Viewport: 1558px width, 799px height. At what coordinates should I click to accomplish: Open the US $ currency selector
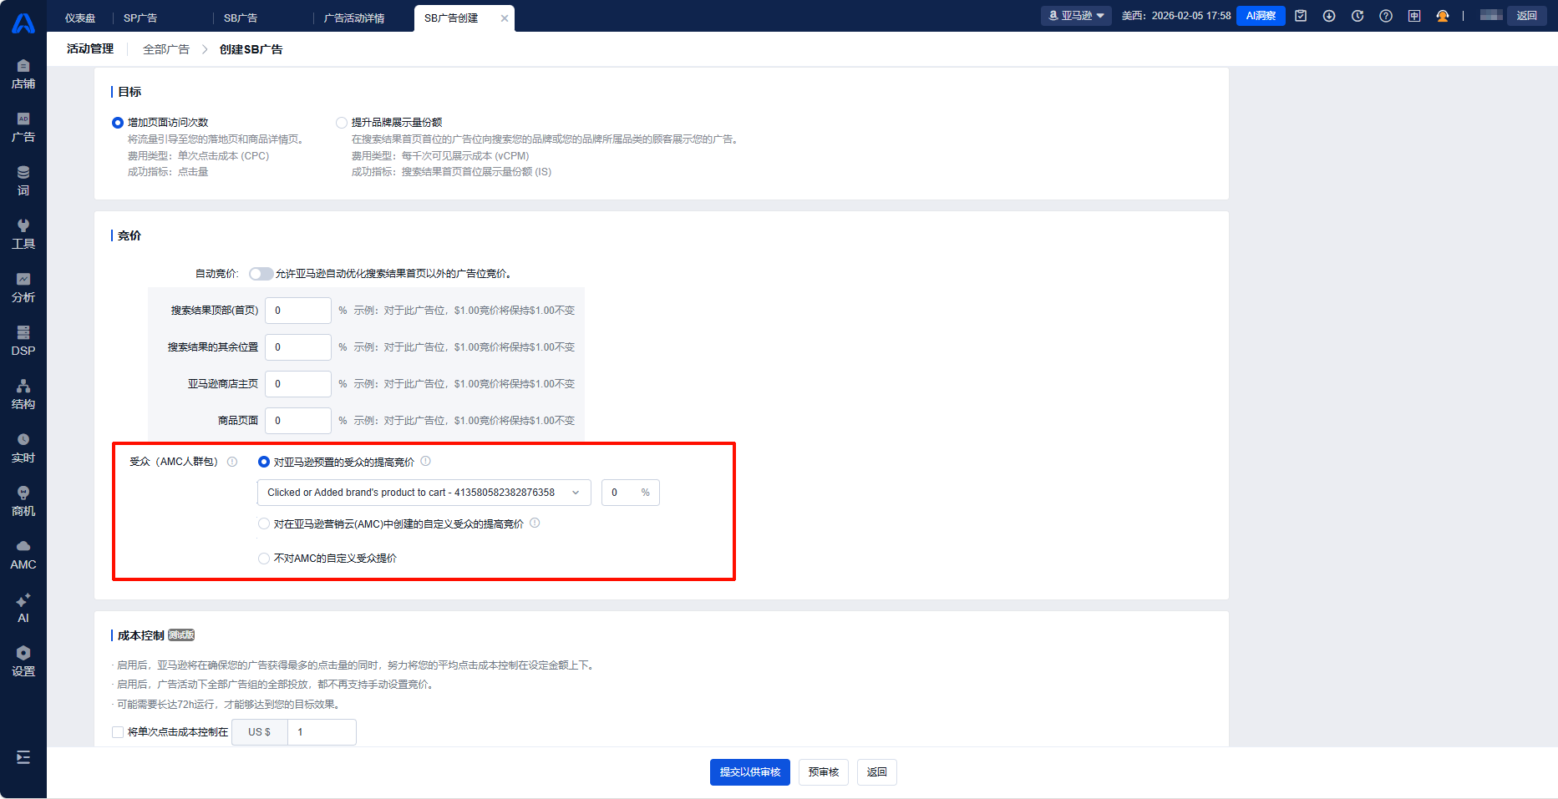tap(259, 732)
